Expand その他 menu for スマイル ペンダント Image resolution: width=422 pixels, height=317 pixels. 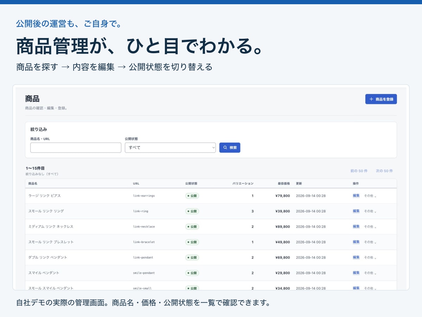coord(370,273)
